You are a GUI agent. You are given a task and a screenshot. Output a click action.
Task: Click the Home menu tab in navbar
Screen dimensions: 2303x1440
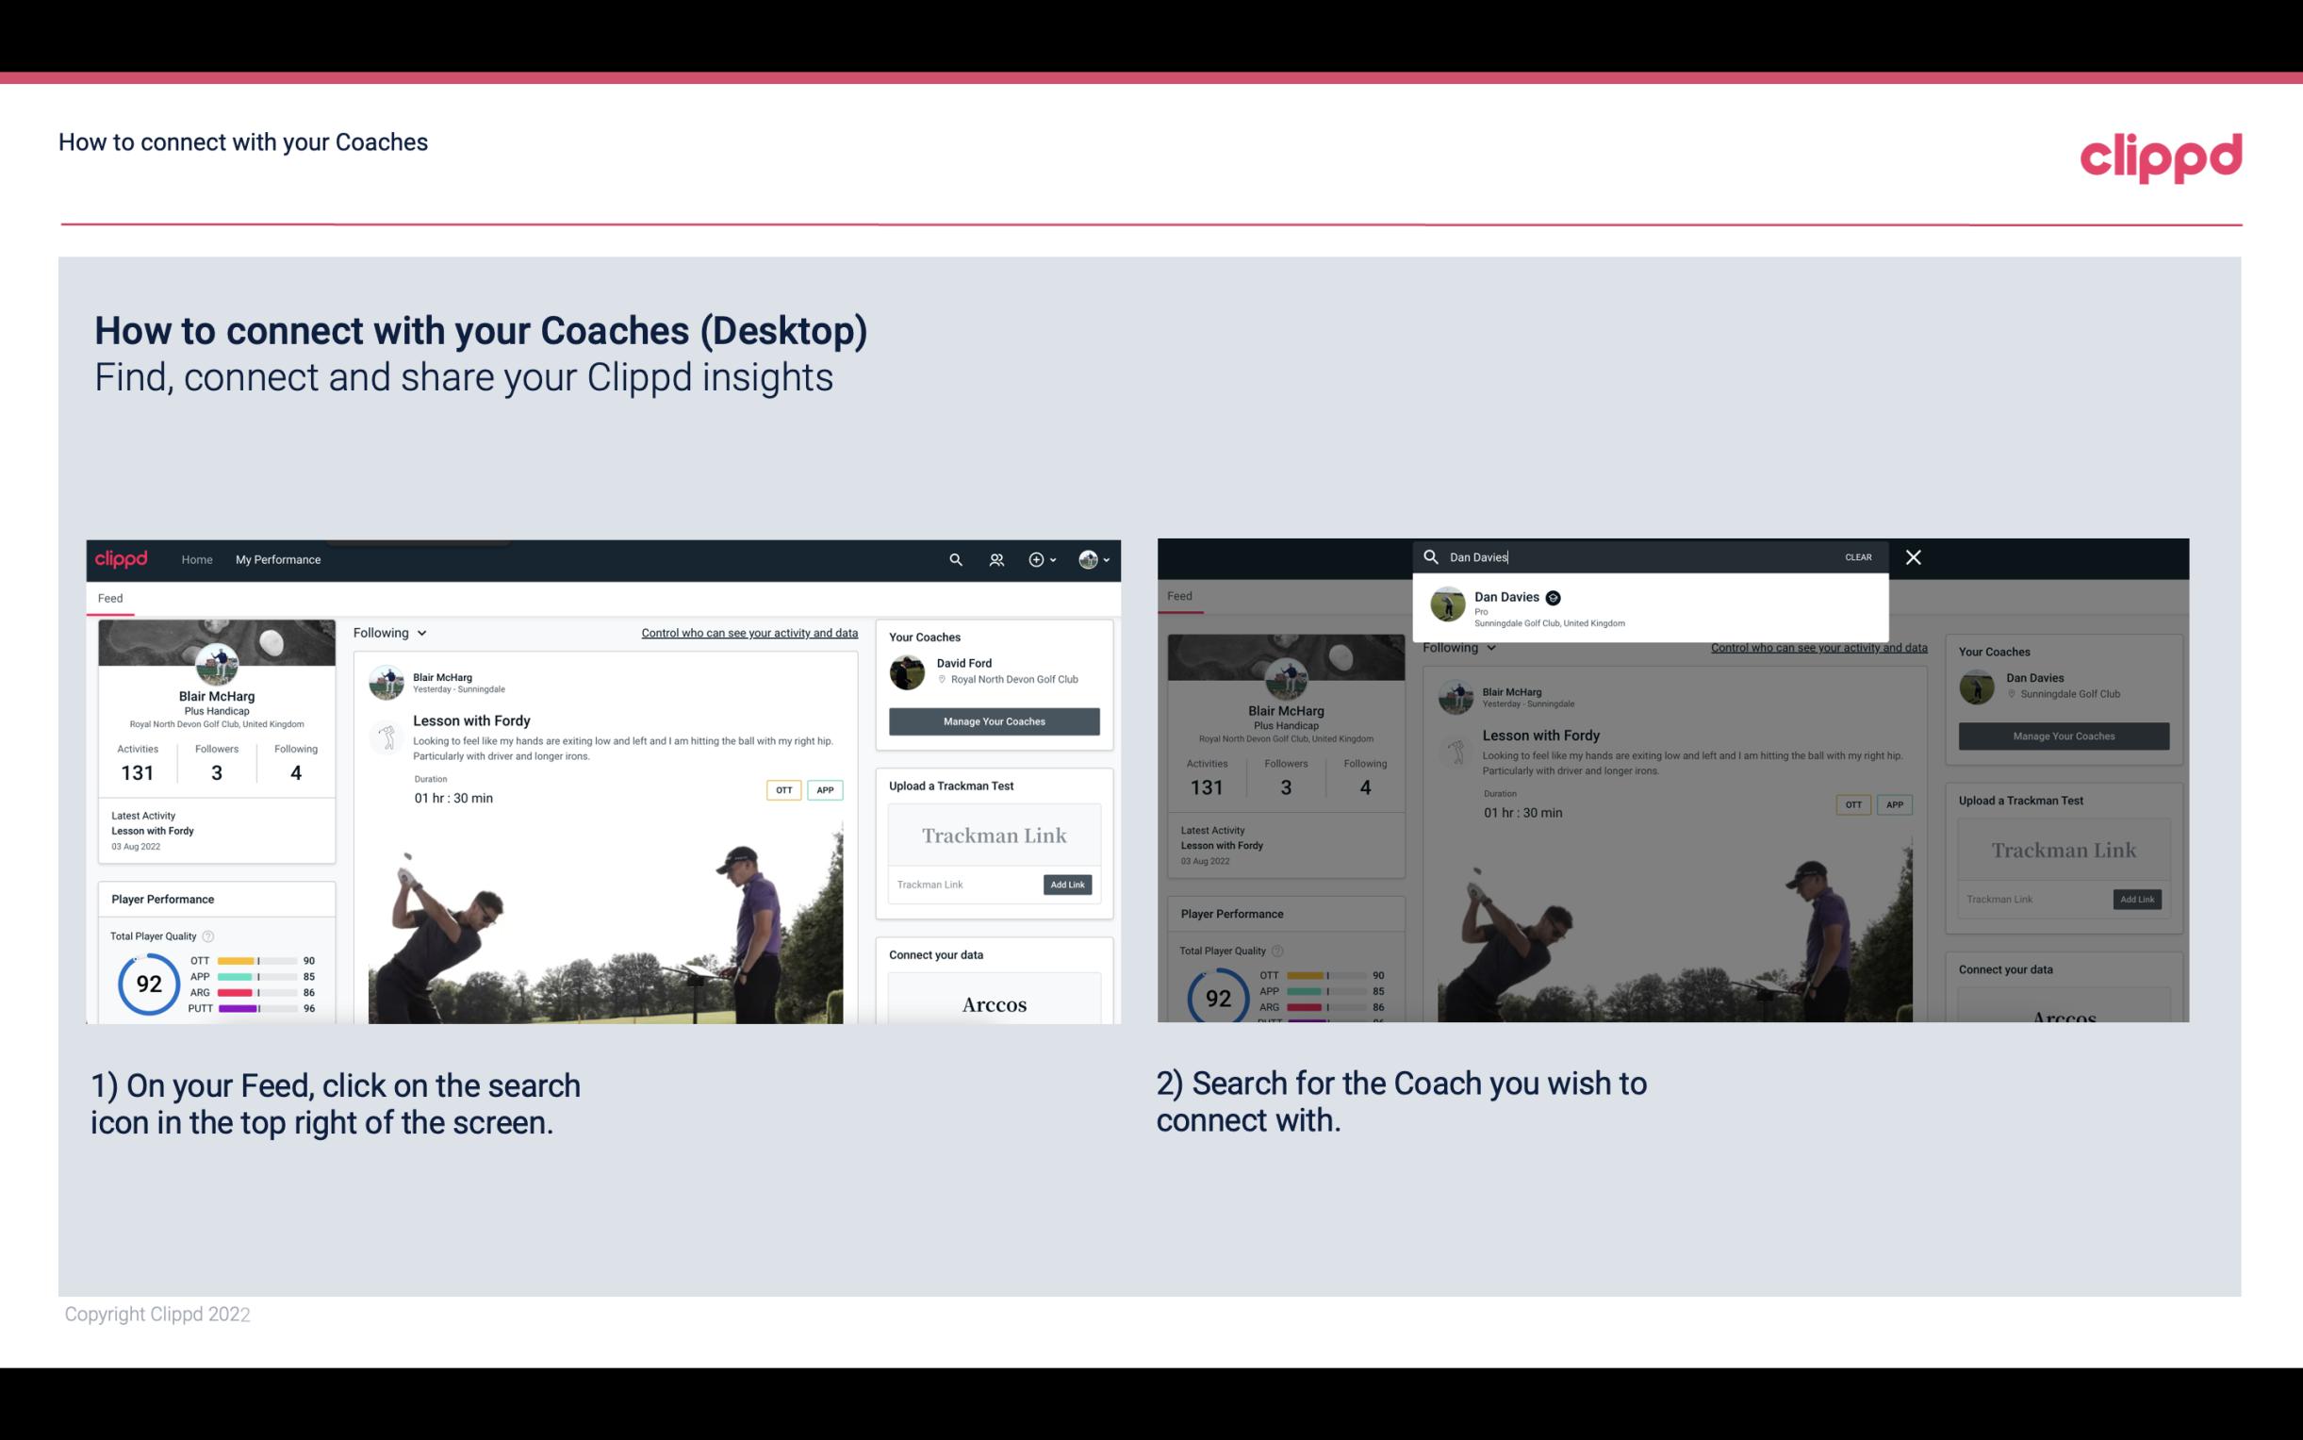(197, 559)
